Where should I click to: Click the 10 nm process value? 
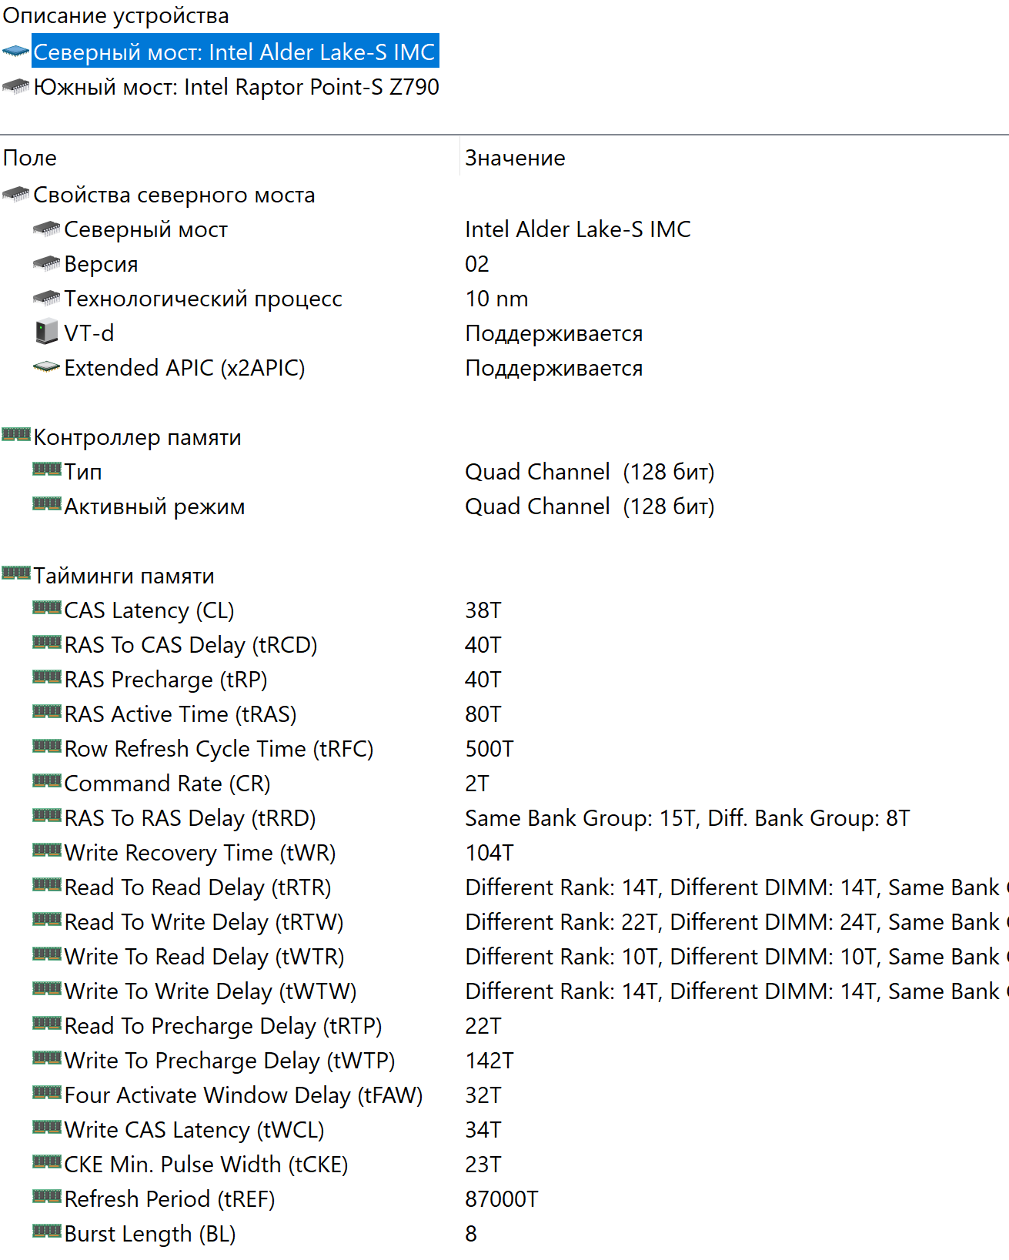pos(496,299)
